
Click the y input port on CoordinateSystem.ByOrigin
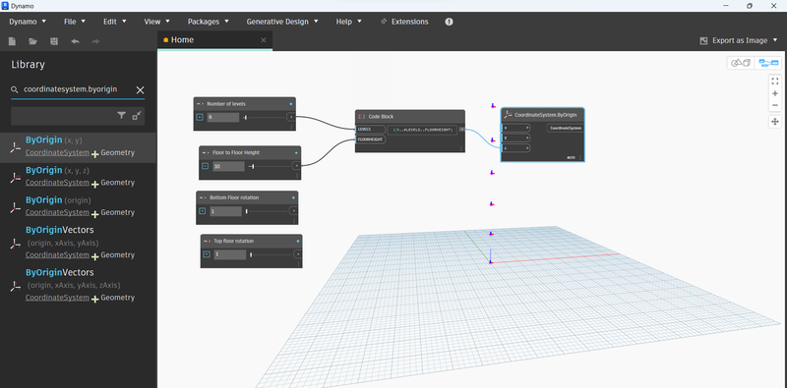515,138
